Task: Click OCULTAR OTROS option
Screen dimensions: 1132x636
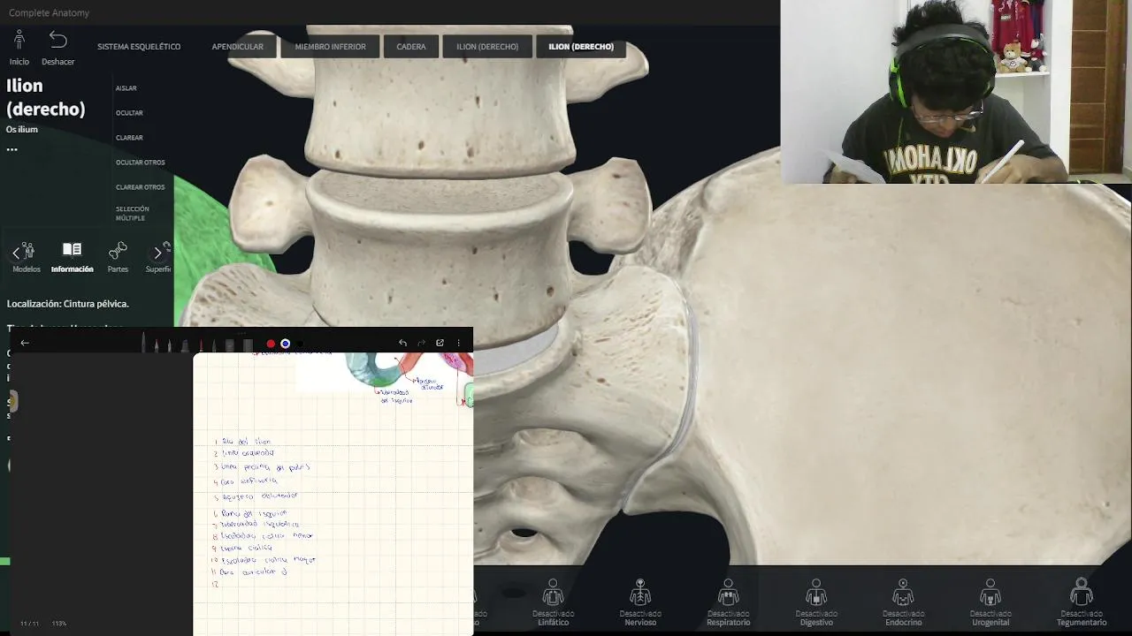Action: click(140, 163)
